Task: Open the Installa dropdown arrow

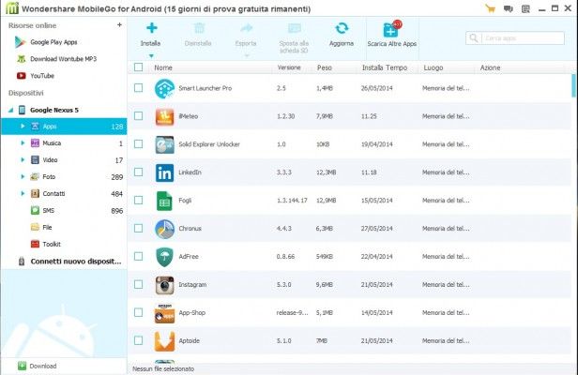Action: tap(151, 56)
